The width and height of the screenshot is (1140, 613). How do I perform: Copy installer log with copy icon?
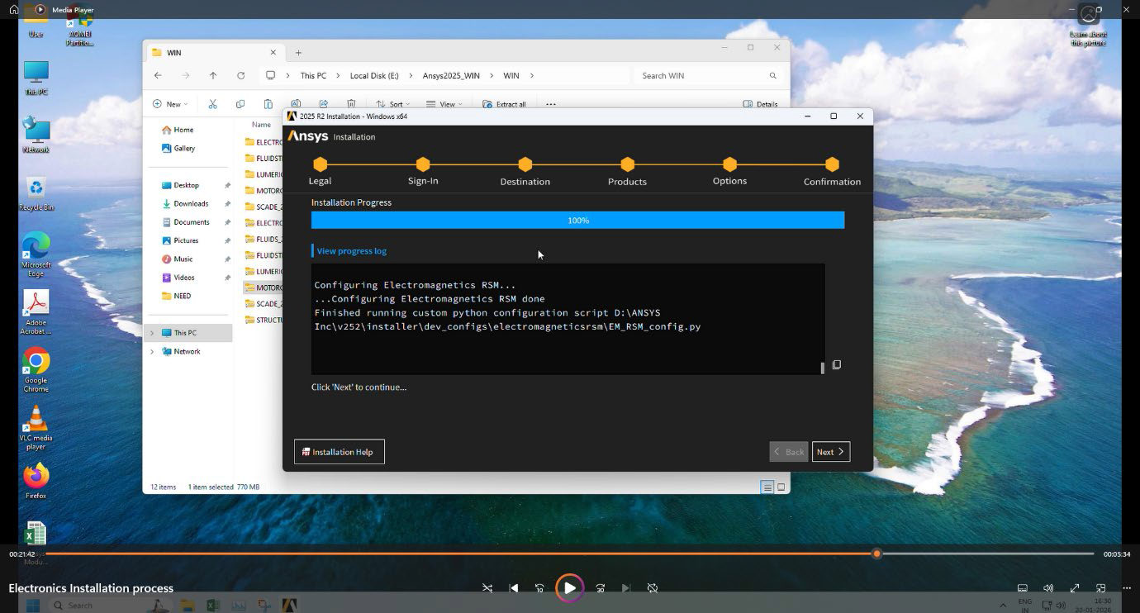(837, 364)
